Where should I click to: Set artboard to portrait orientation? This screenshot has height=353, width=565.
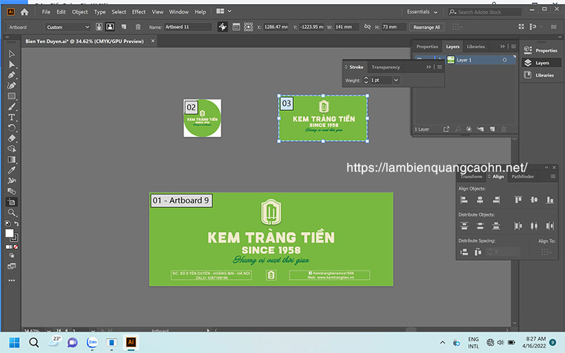pyautogui.click(x=99, y=27)
